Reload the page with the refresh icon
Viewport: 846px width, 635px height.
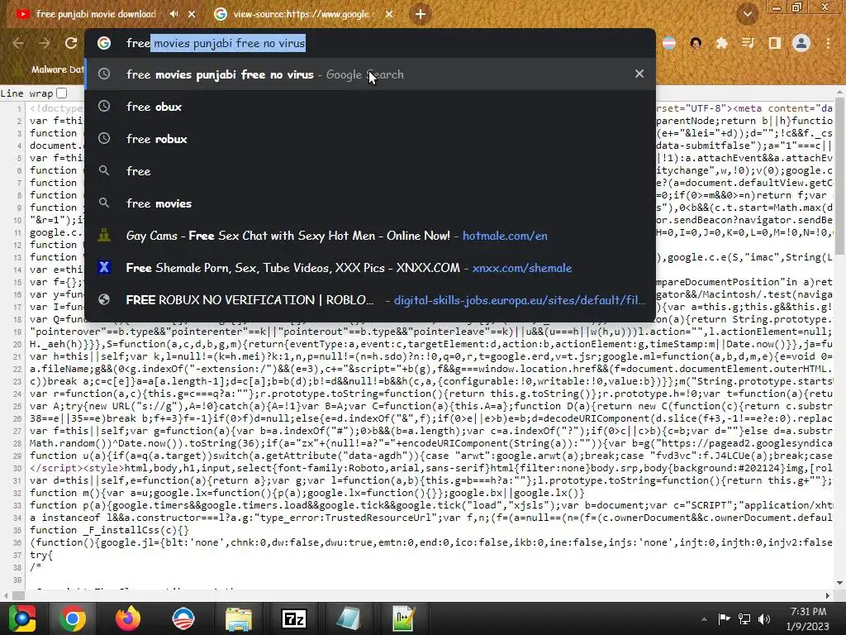[x=71, y=43]
